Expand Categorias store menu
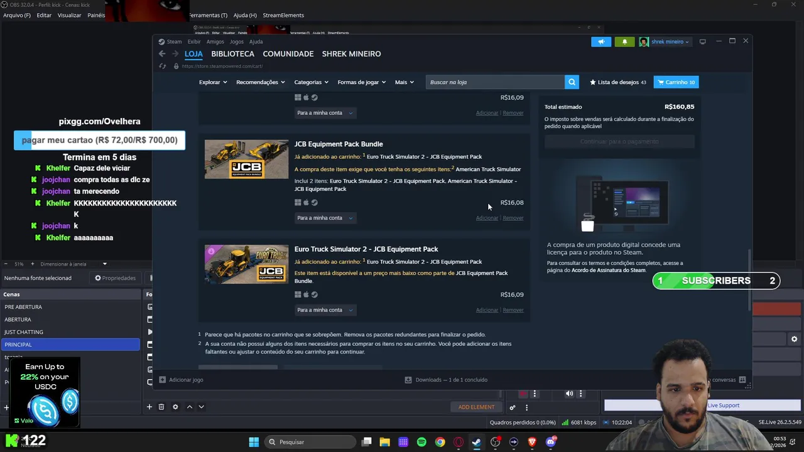Screen dimensions: 804x452 [312, 82]
